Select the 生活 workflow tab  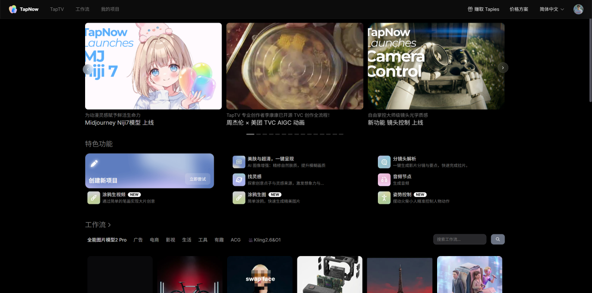coord(187,240)
